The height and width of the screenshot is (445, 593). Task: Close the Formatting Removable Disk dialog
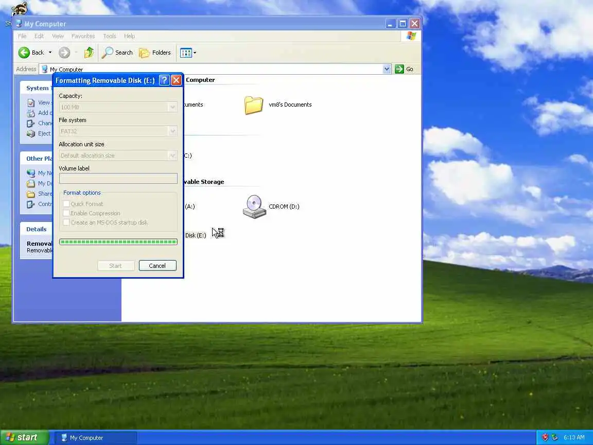click(x=176, y=80)
